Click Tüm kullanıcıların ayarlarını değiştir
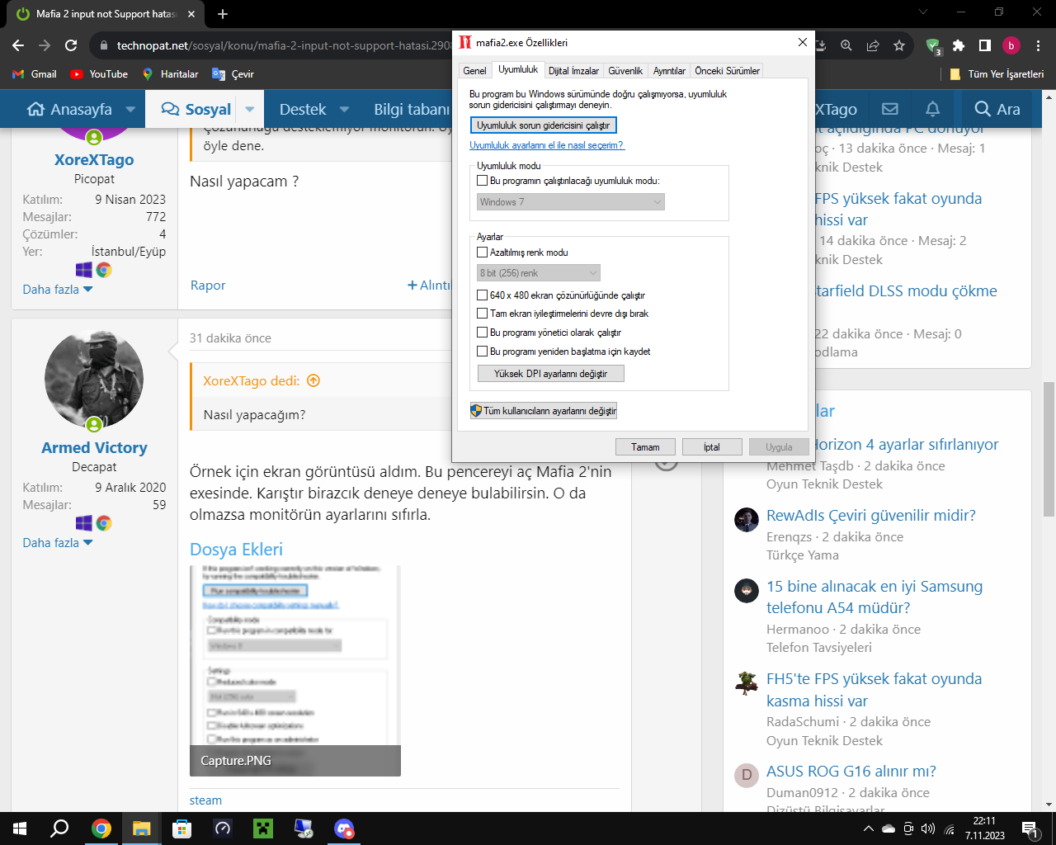Screen dimensions: 1056x845 tap(543, 411)
